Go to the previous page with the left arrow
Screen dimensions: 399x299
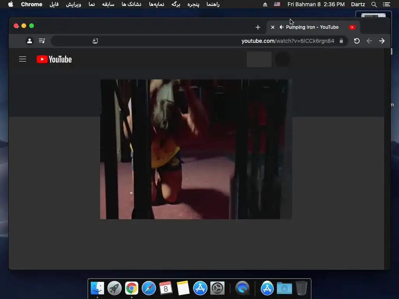369,41
